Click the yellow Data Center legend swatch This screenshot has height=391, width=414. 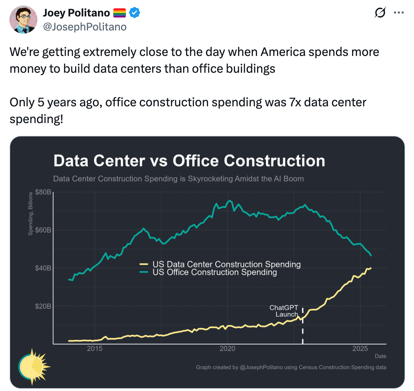tap(144, 264)
